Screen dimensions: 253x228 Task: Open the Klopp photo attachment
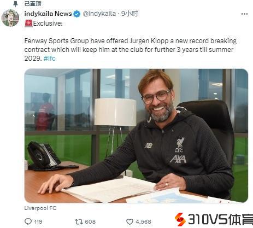pyautogui.click(x=136, y=136)
